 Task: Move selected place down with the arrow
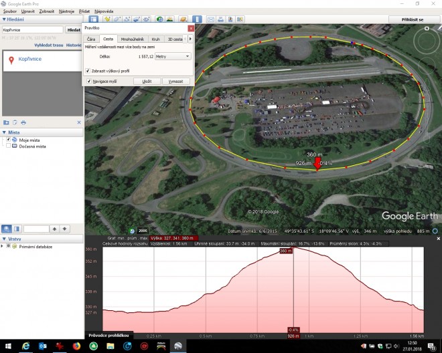[64, 229]
